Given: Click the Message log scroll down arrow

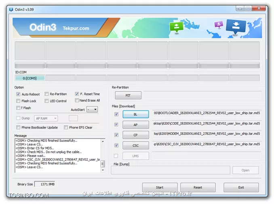Looking at the screenshot, I should (103, 170).
